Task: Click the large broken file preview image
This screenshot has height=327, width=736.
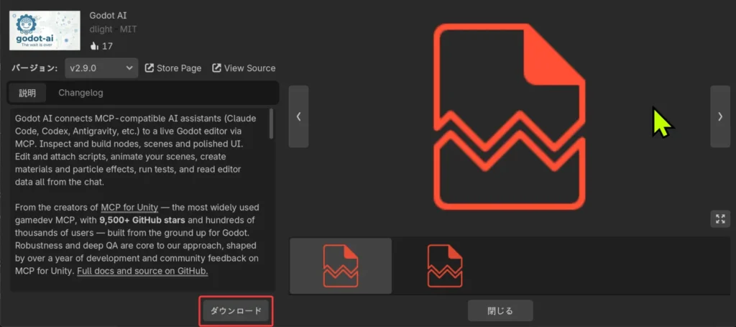Action: pos(510,117)
